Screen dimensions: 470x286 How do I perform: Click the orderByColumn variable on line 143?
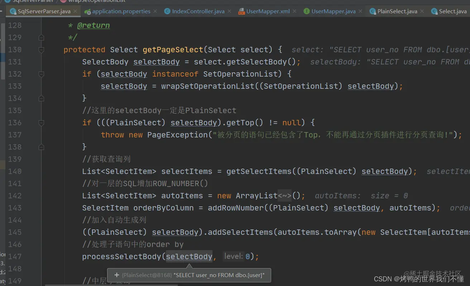pyautogui.click(x=163, y=208)
